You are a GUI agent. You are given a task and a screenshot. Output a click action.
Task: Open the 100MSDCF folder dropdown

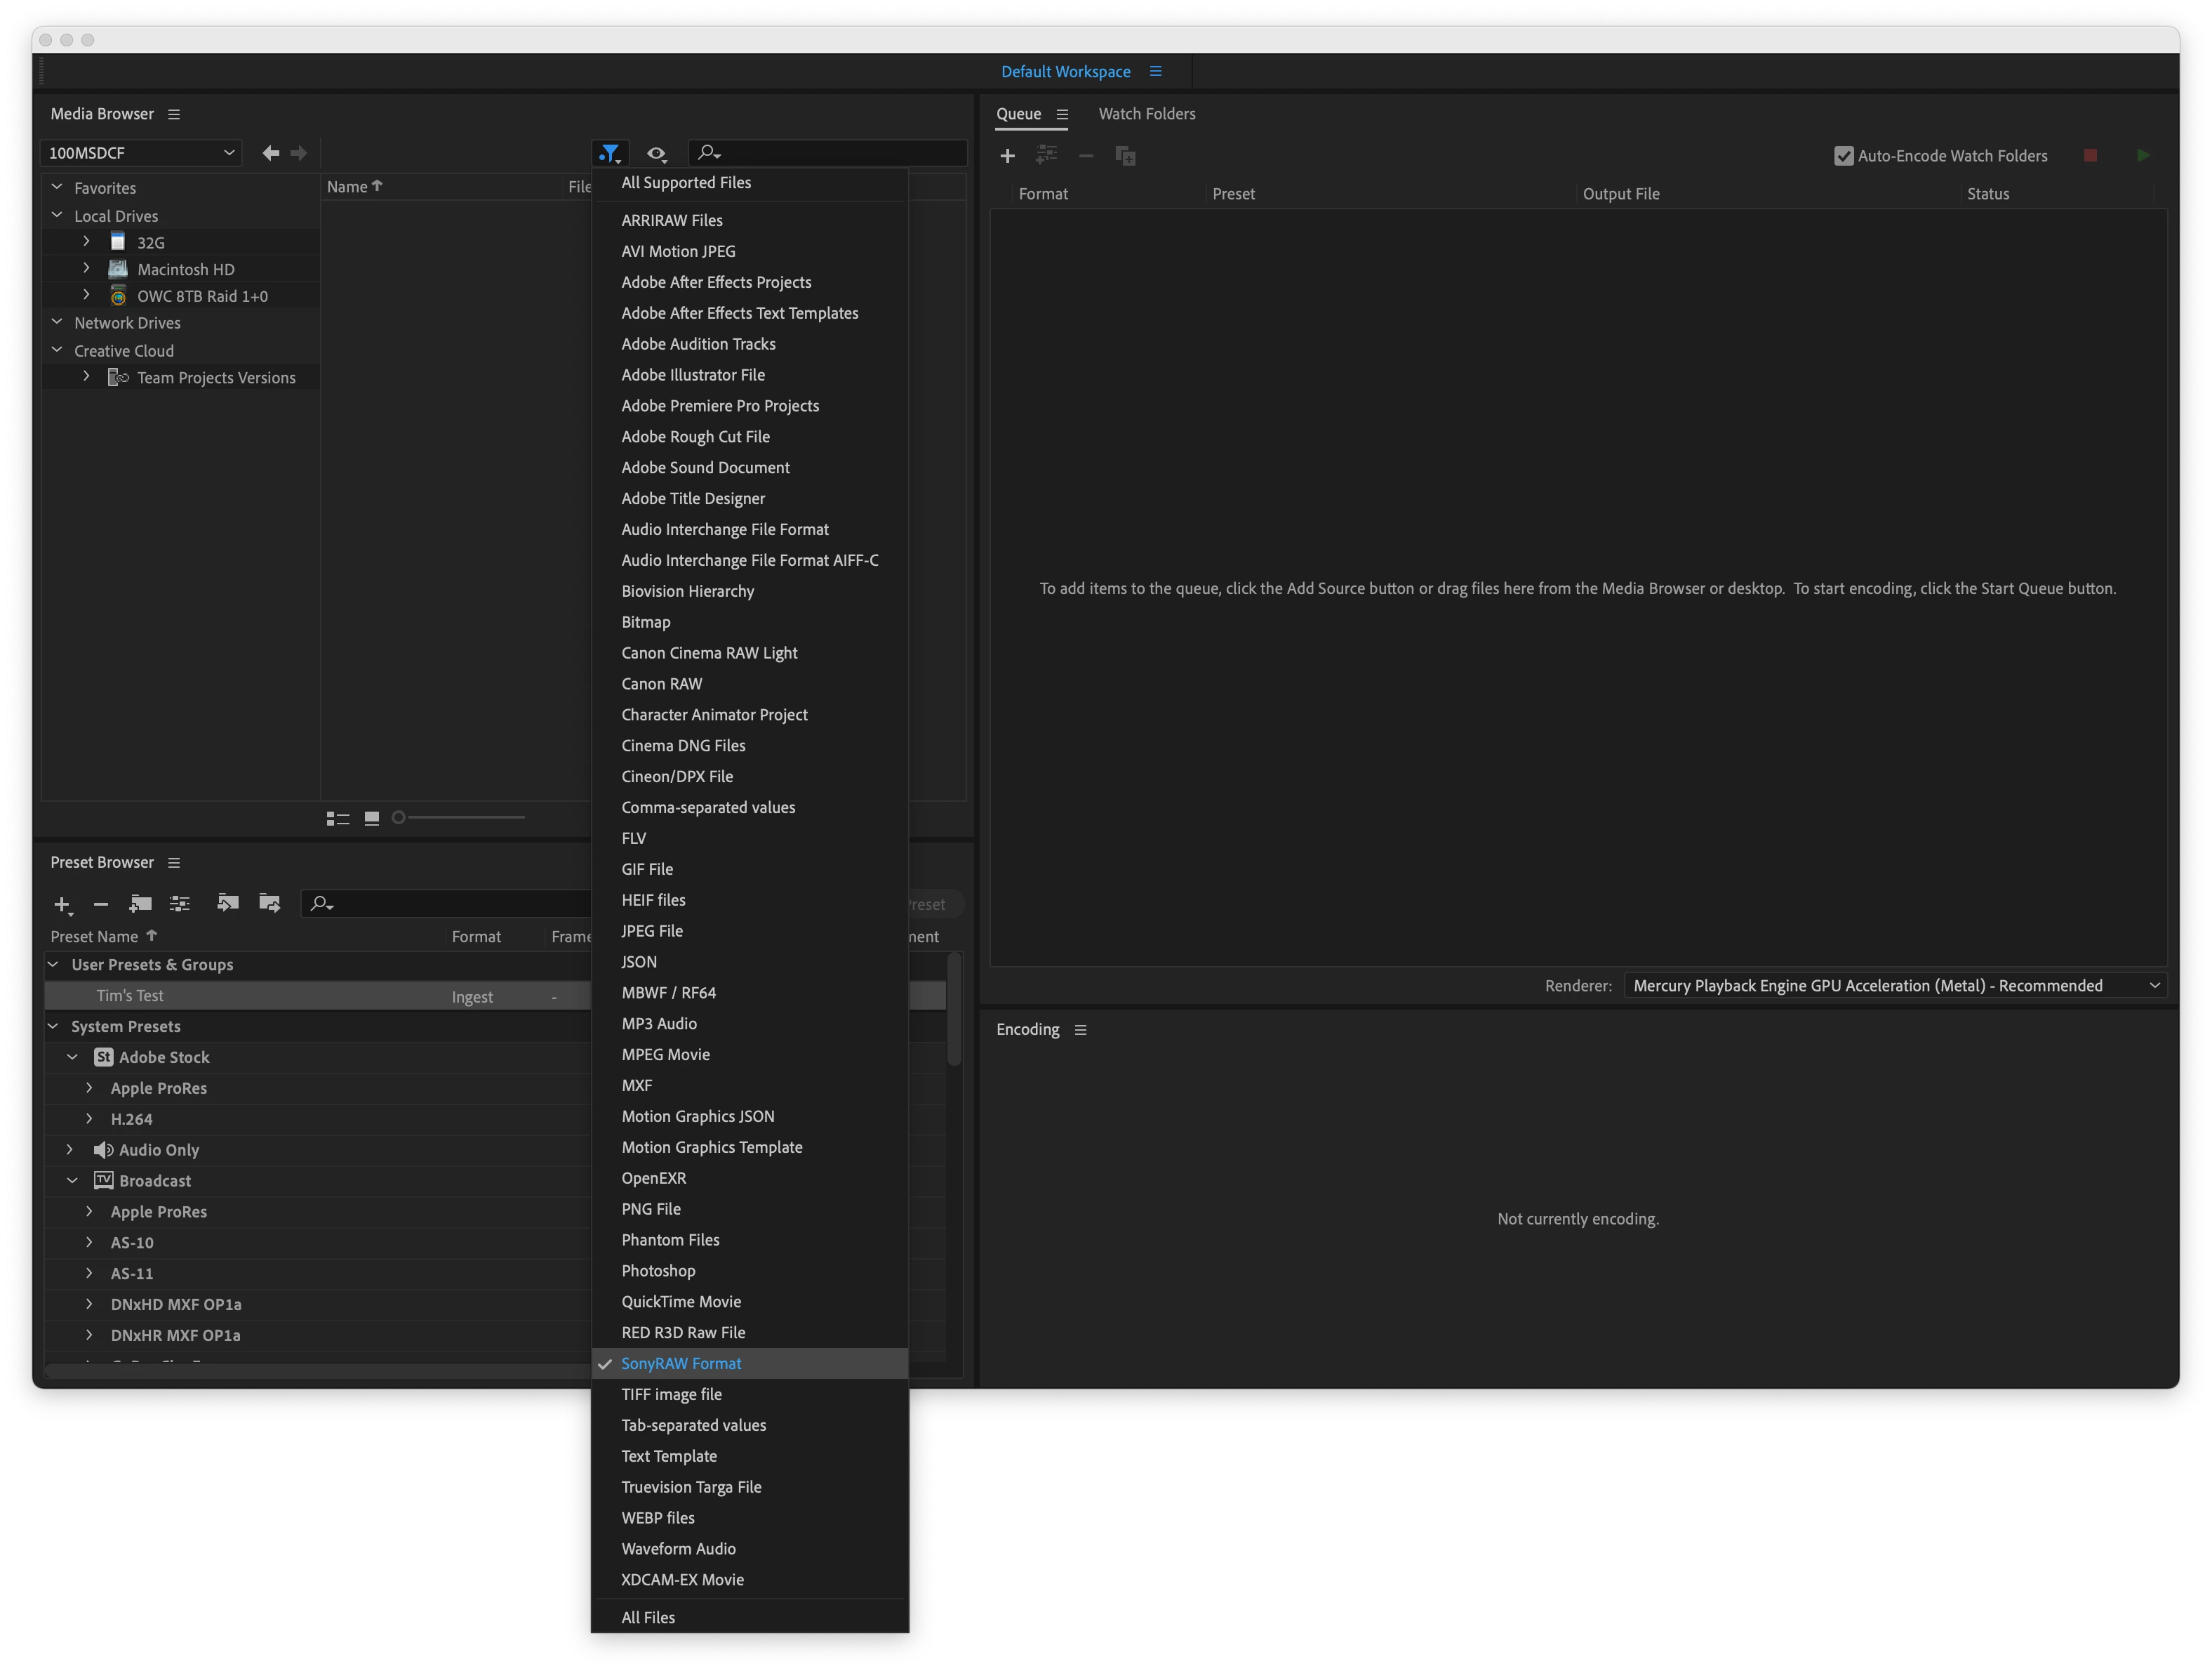[x=140, y=153]
